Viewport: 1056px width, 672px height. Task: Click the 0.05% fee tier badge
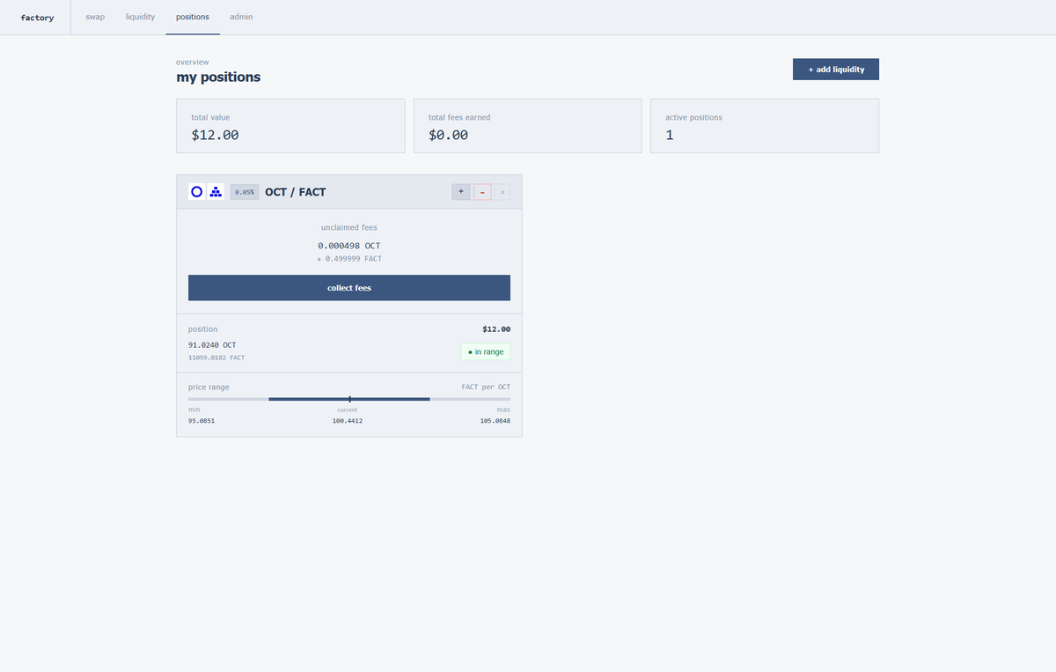tap(245, 192)
